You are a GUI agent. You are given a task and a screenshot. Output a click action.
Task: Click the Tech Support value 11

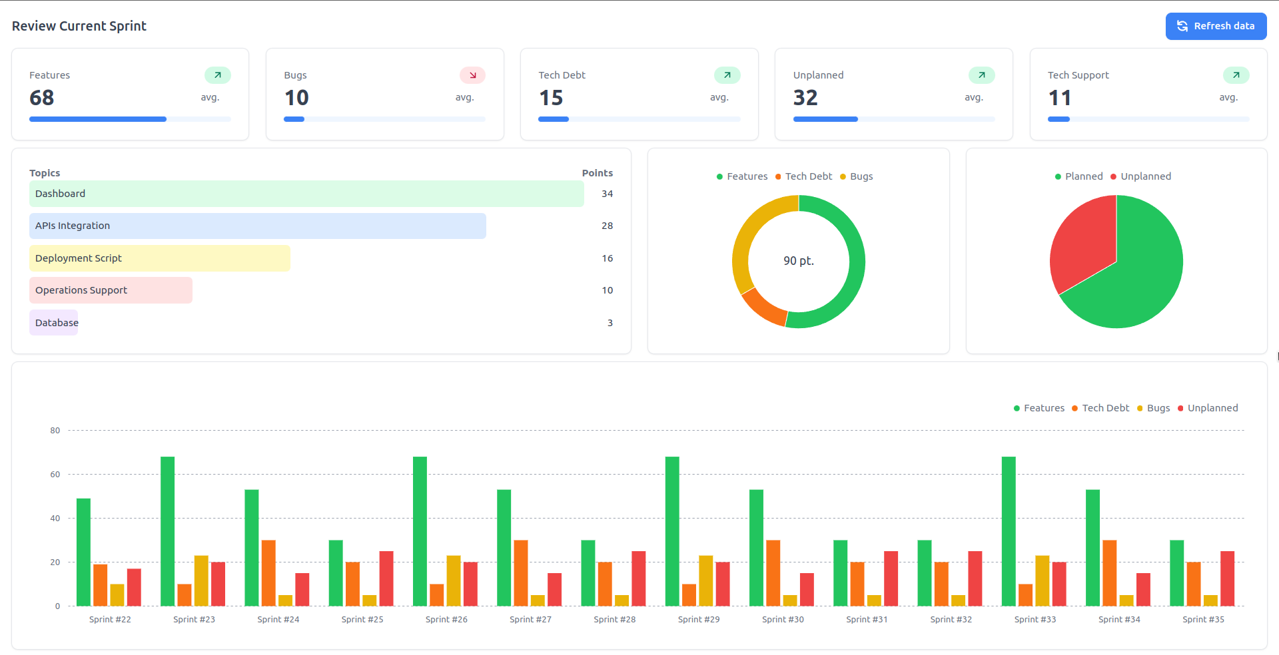[x=1059, y=98]
